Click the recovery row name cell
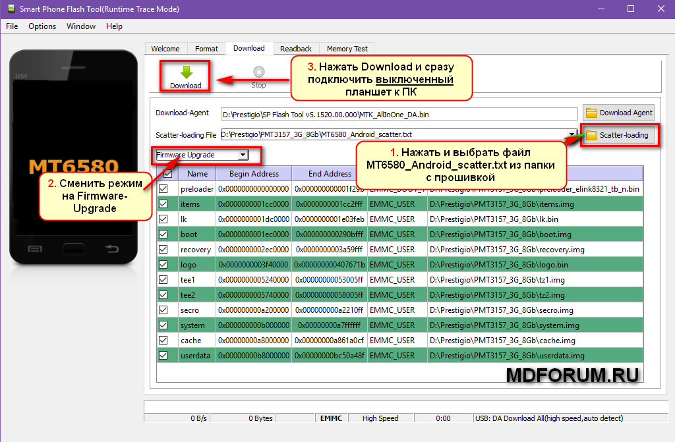Image resolution: width=675 pixels, height=442 pixels. (x=196, y=249)
